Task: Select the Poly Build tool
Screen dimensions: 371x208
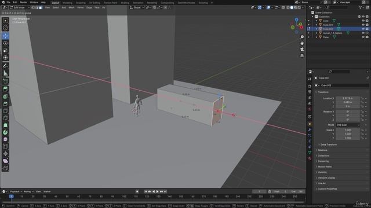Action: tap(5, 125)
